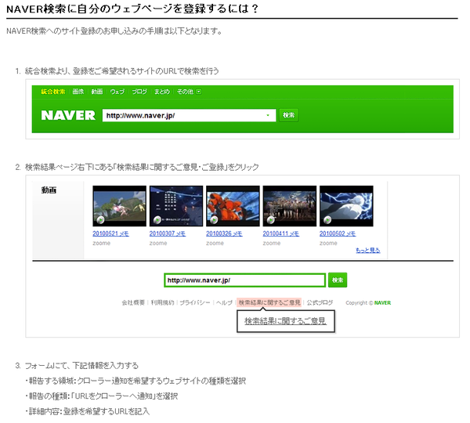Switch to the 画像 search tab
The width and height of the screenshot is (470, 423).
pos(78,92)
